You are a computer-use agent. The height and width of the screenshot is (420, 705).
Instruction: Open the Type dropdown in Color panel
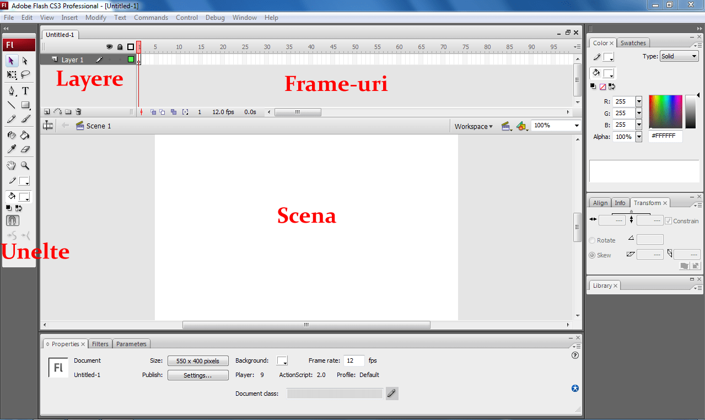click(679, 56)
